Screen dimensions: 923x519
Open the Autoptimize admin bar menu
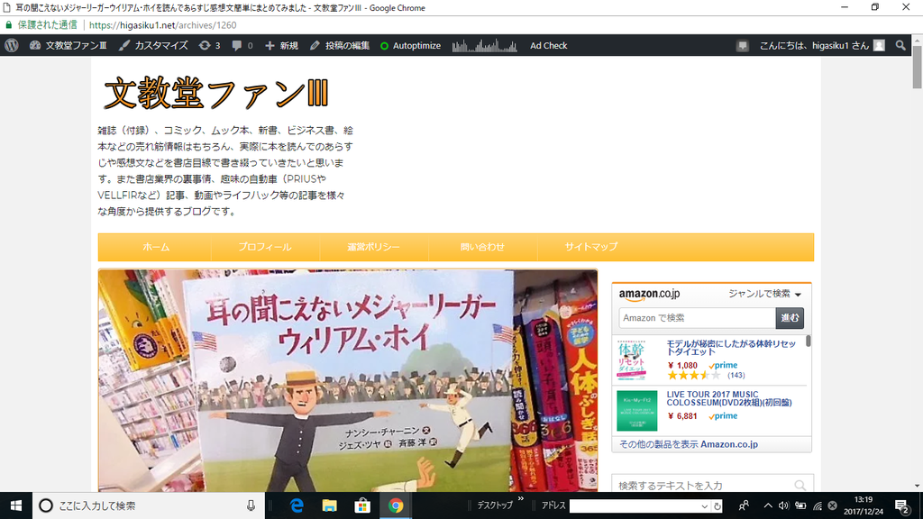[x=410, y=45]
